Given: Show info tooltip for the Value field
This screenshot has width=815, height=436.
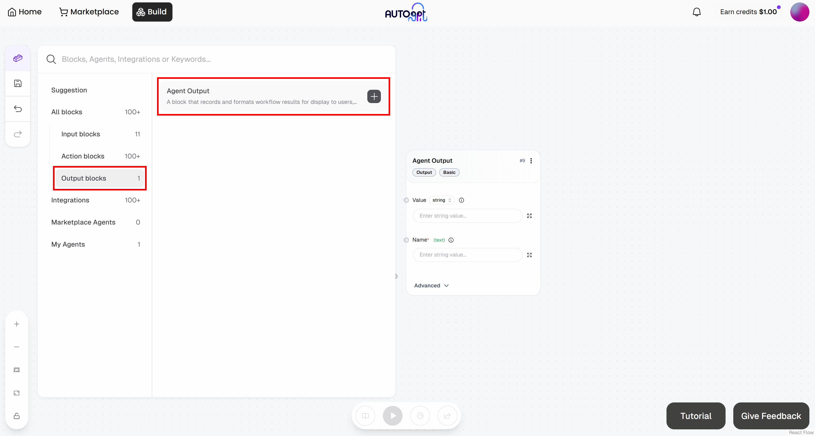Looking at the screenshot, I should pyautogui.click(x=461, y=200).
